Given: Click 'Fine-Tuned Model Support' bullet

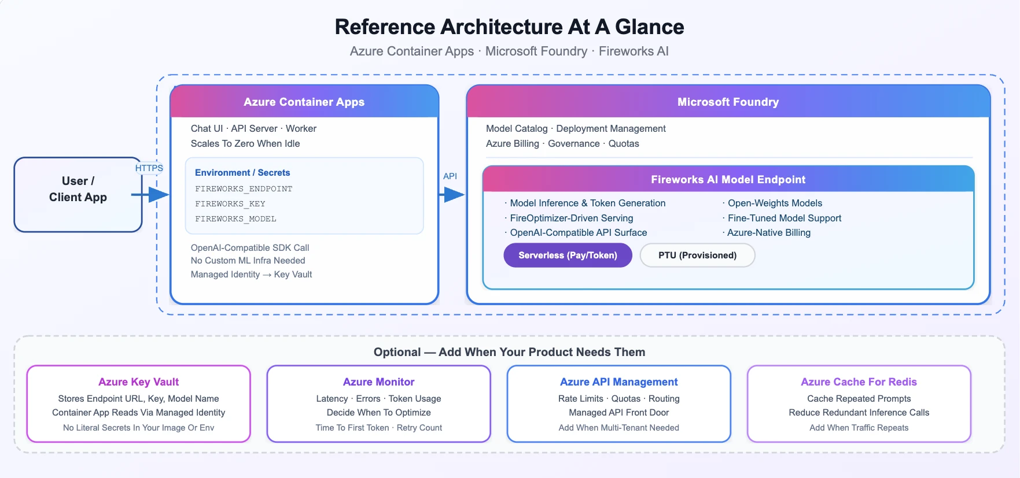Looking at the screenshot, I should tap(782, 218).
